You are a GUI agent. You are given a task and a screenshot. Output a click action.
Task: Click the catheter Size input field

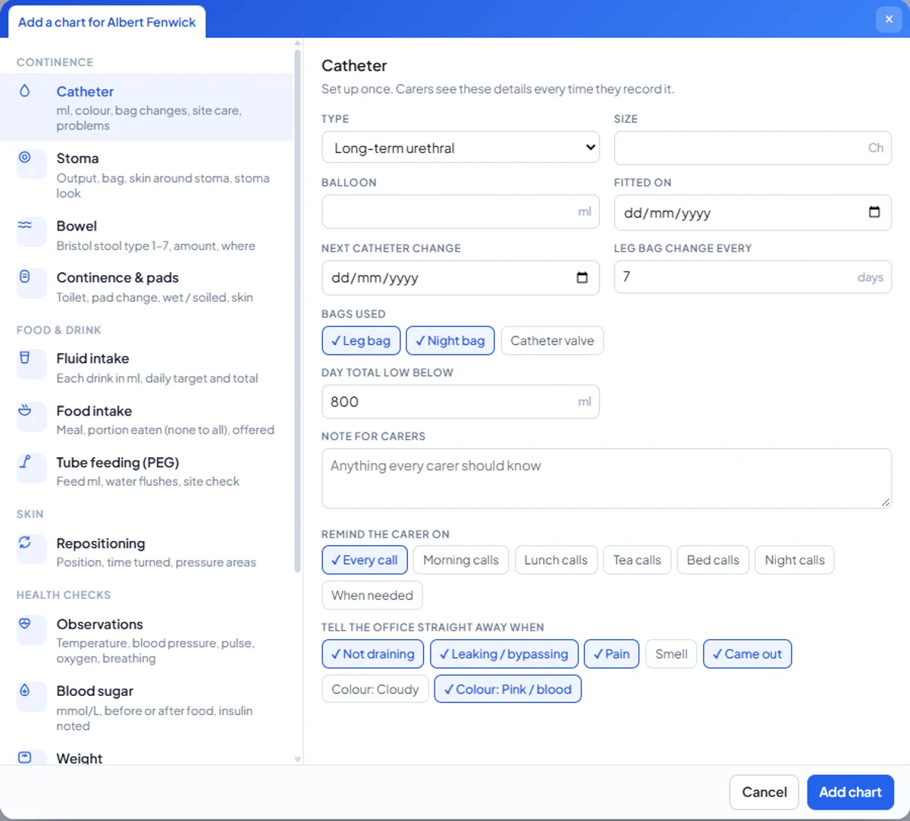pos(753,148)
